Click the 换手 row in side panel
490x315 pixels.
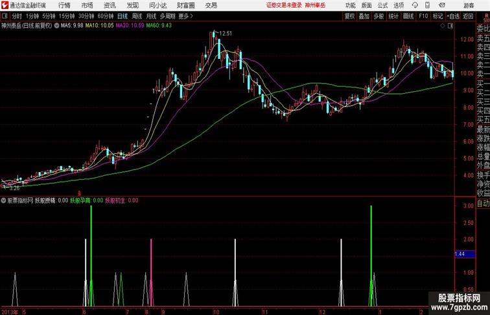tap(483, 175)
